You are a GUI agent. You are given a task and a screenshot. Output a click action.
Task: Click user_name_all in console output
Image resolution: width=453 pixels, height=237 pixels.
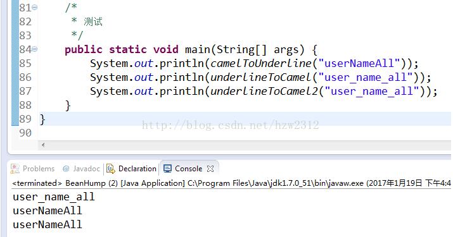[x=54, y=197]
